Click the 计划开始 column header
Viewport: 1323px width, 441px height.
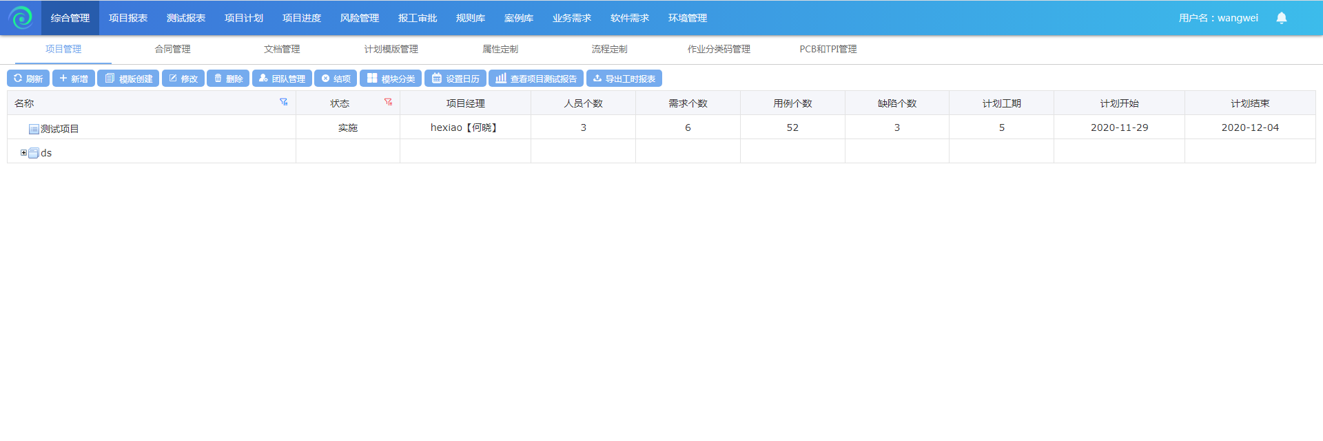pyautogui.click(x=1119, y=103)
